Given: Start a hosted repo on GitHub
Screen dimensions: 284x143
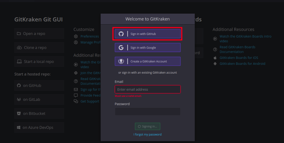Looking at the screenshot, I should [39, 85].
